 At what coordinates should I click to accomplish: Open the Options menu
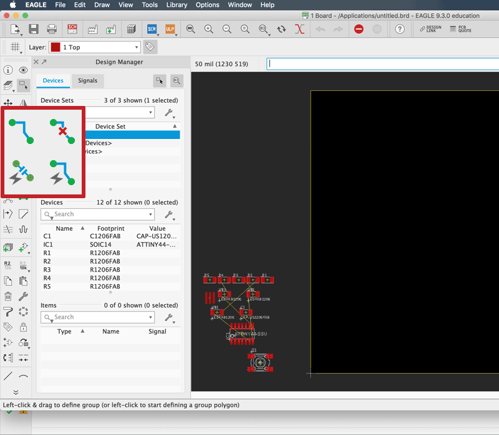[208, 5]
